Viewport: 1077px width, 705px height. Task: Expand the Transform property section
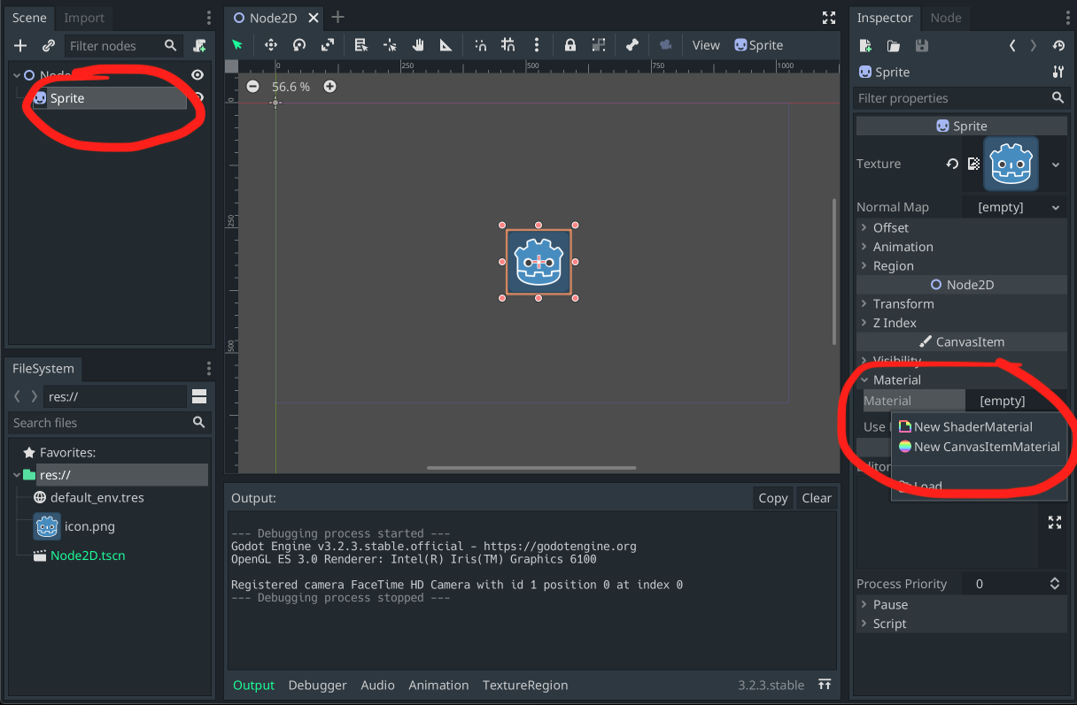(x=903, y=303)
